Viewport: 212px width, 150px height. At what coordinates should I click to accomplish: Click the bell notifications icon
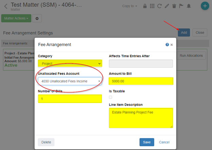pyautogui.click(x=189, y=6)
